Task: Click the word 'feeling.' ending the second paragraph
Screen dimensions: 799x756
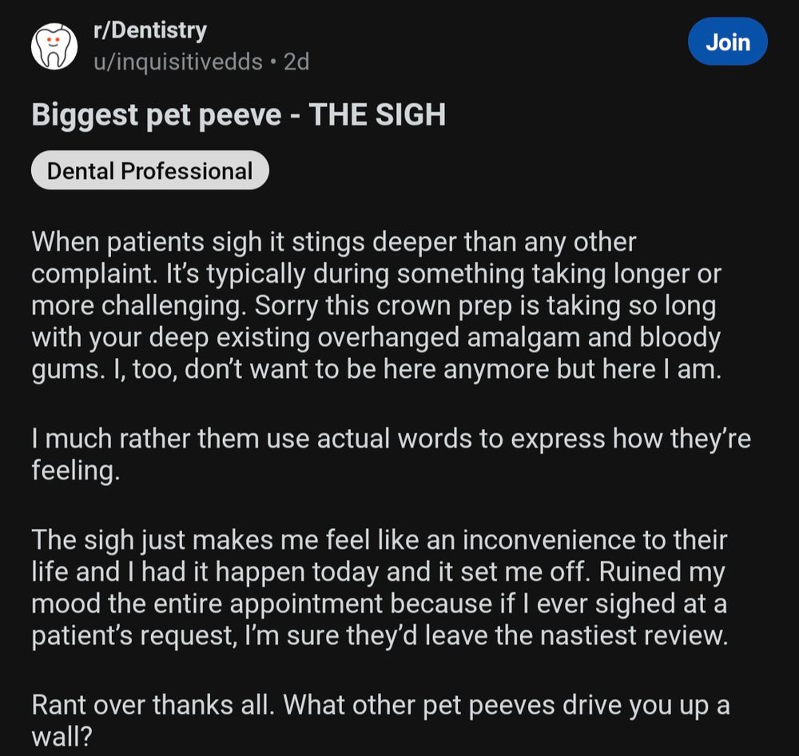Action: (x=76, y=470)
